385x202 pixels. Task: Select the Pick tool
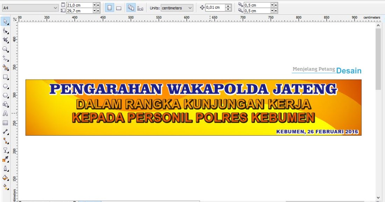5,21
